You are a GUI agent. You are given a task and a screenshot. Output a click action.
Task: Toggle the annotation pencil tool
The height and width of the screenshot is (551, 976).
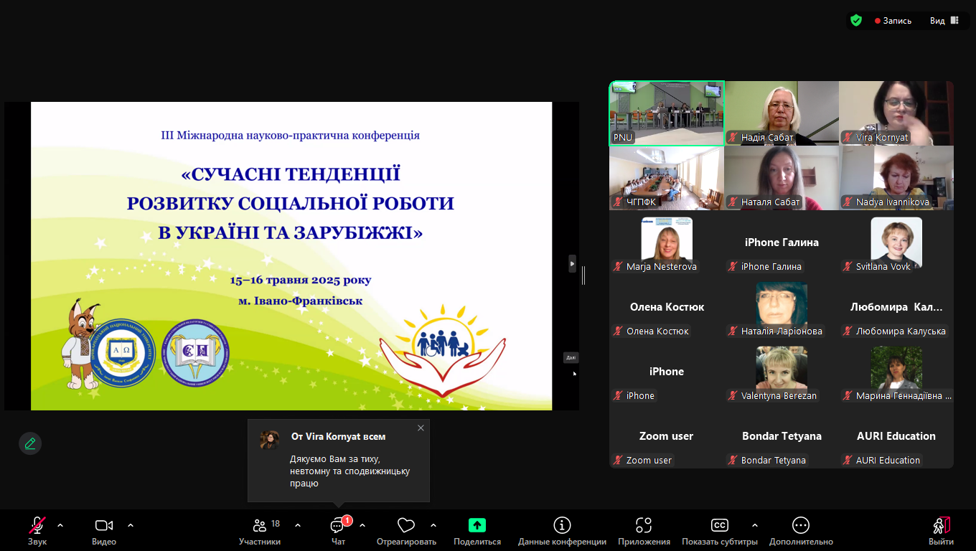click(29, 443)
